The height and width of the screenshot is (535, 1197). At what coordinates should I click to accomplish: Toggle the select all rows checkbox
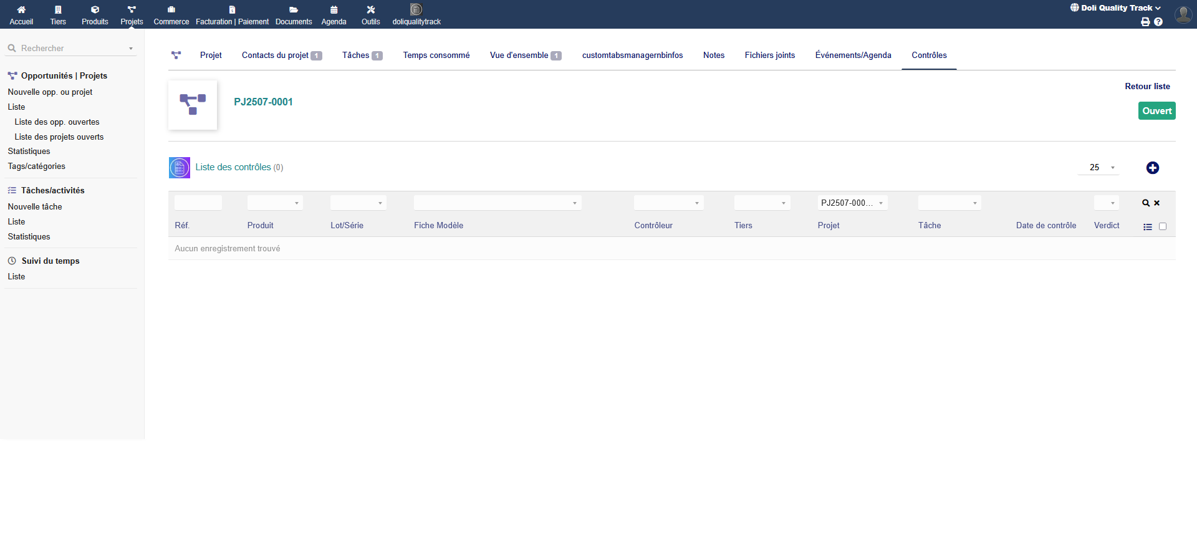click(x=1163, y=226)
